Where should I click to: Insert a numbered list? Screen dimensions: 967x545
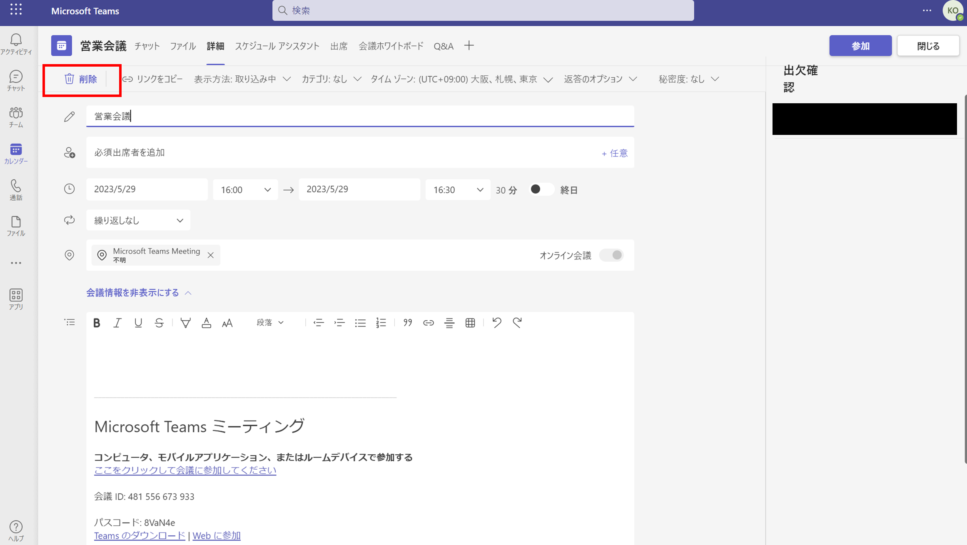point(381,323)
